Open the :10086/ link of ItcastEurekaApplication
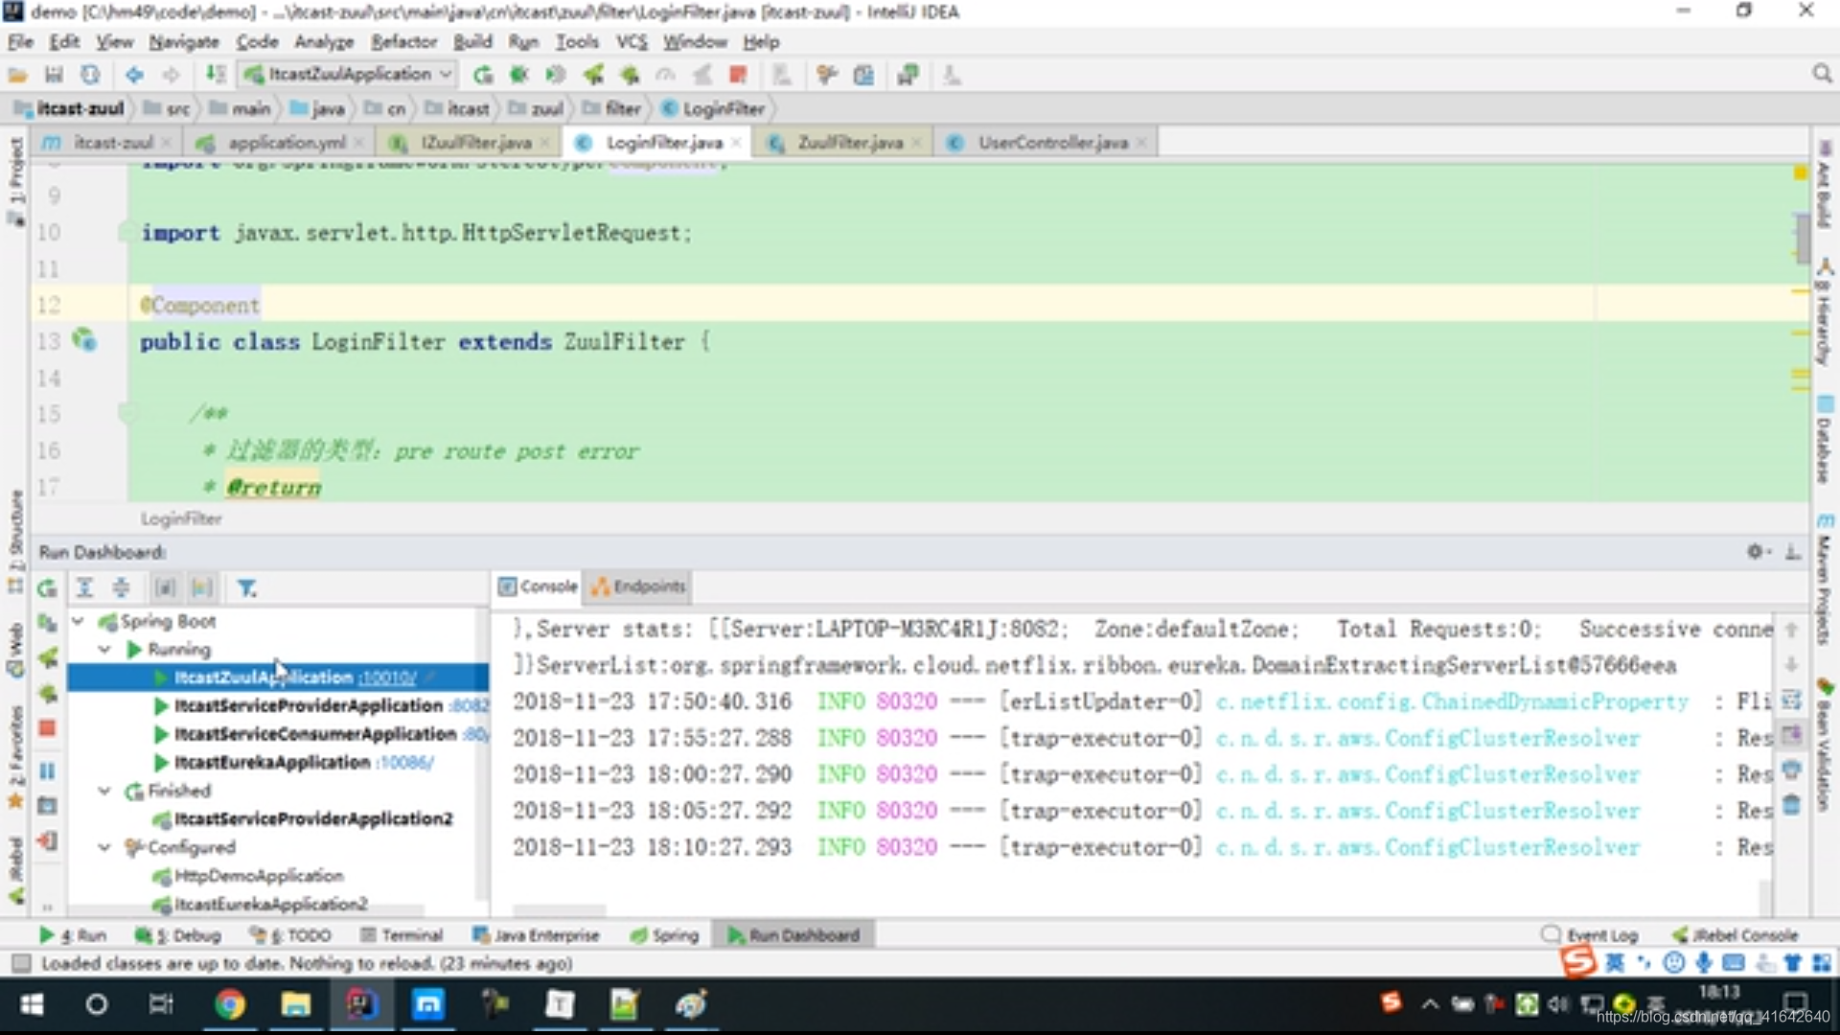 point(404,763)
